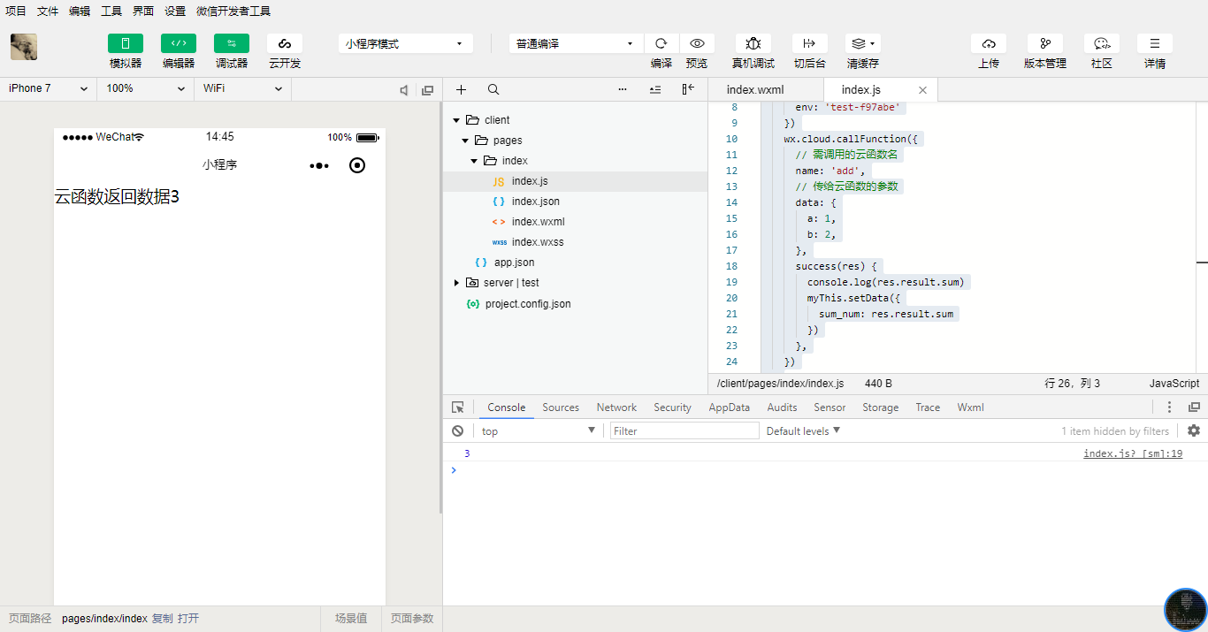Click the clear cache layers icon
Viewport: 1208px width, 632px height.
point(862,43)
